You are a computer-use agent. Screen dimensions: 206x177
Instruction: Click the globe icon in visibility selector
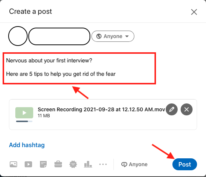pyautogui.click(x=99, y=36)
